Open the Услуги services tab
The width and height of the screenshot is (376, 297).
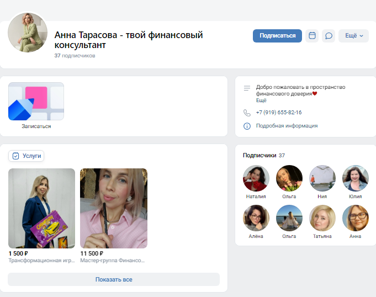point(26,156)
